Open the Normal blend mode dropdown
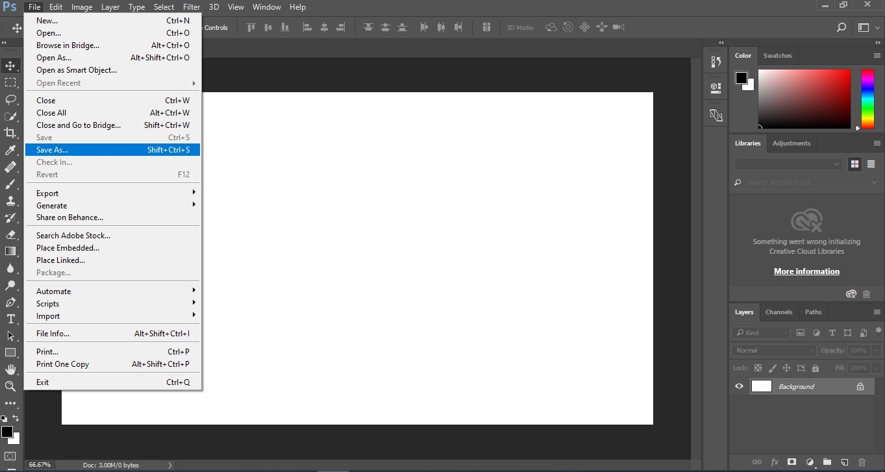Image resolution: width=885 pixels, height=472 pixels. pyautogui.click(x=774, y=350)
